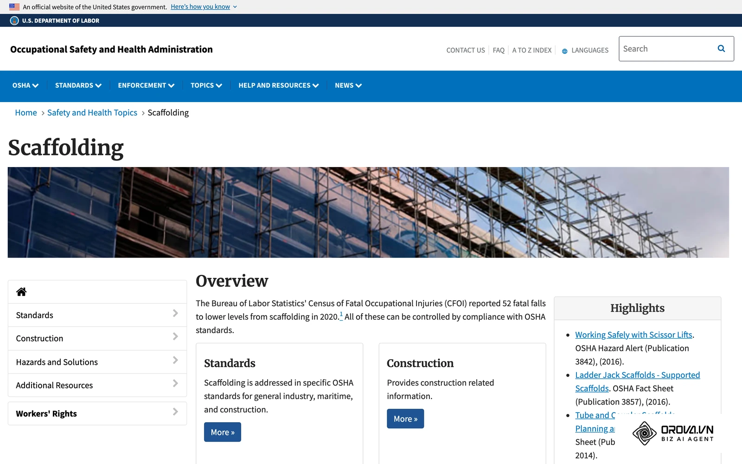Open the A to Z Index link

point(532,50)
